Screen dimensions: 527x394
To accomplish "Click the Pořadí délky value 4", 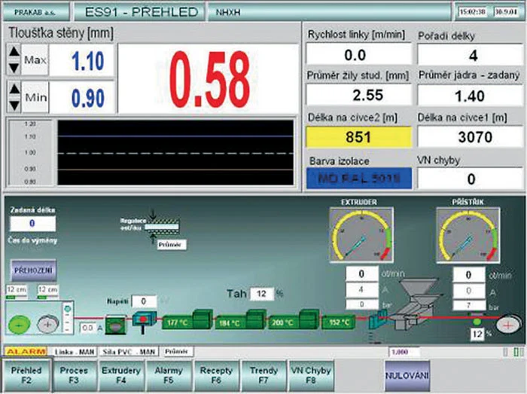I will (x=470, y=55).
